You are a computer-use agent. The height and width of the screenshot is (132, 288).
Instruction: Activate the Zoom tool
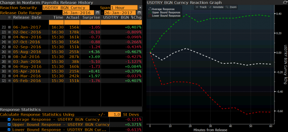click(231, 7)
